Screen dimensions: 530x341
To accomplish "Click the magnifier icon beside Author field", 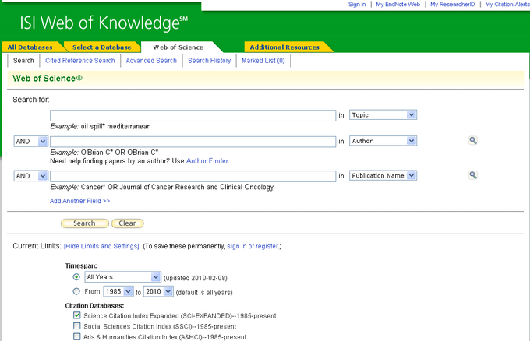I will 473,140.
